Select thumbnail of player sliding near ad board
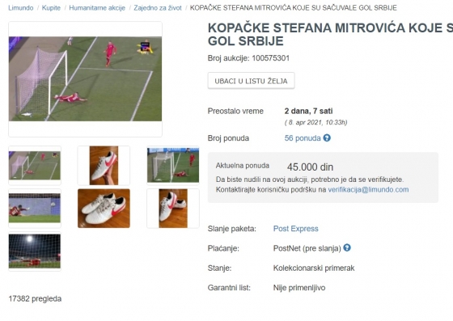This screenshot has width=453, height=321. click(x=35, y=208)
